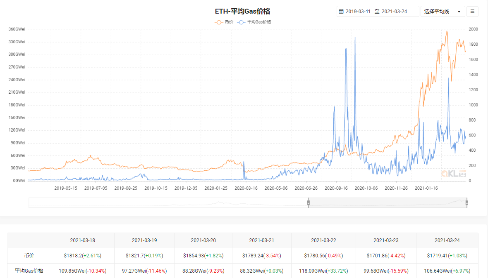Select the 2021-03-24 column header
This screenshot has height=278, width=488.
(x=447, y=240)
